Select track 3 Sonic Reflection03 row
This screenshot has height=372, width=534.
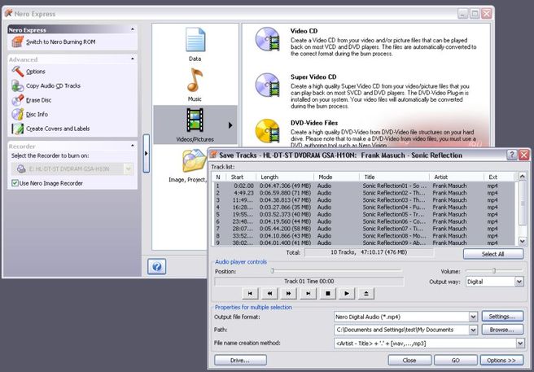[363, 200]
